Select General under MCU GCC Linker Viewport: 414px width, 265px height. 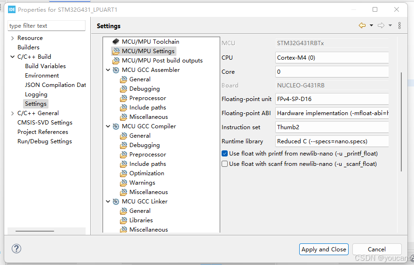pos(140,211)
